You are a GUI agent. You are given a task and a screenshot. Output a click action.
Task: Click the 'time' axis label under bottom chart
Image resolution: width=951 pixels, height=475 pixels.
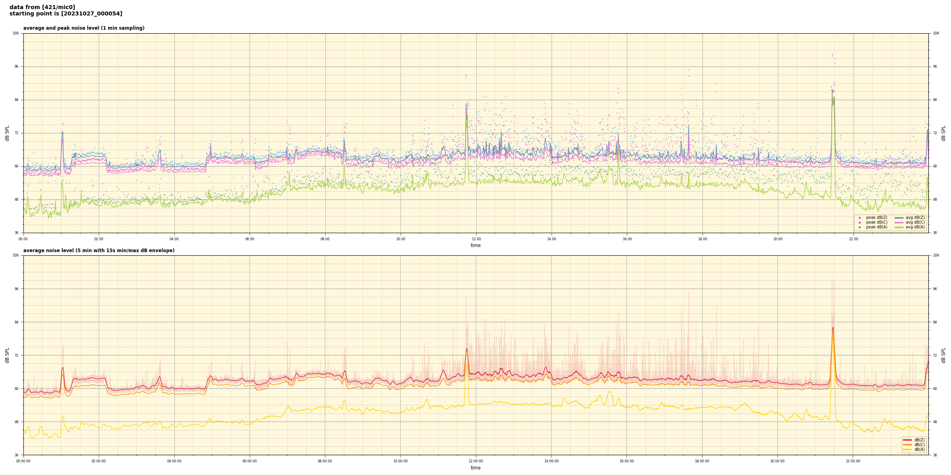[x=475, y=468]
